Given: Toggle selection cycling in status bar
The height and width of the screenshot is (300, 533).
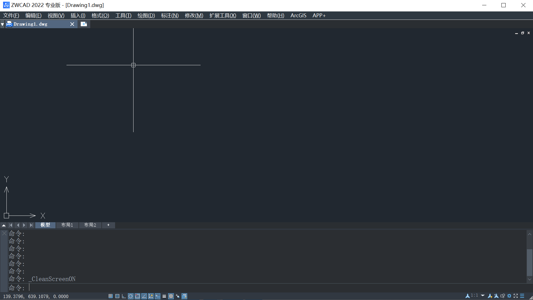Looking at the screenshot, I should point(178,296).
